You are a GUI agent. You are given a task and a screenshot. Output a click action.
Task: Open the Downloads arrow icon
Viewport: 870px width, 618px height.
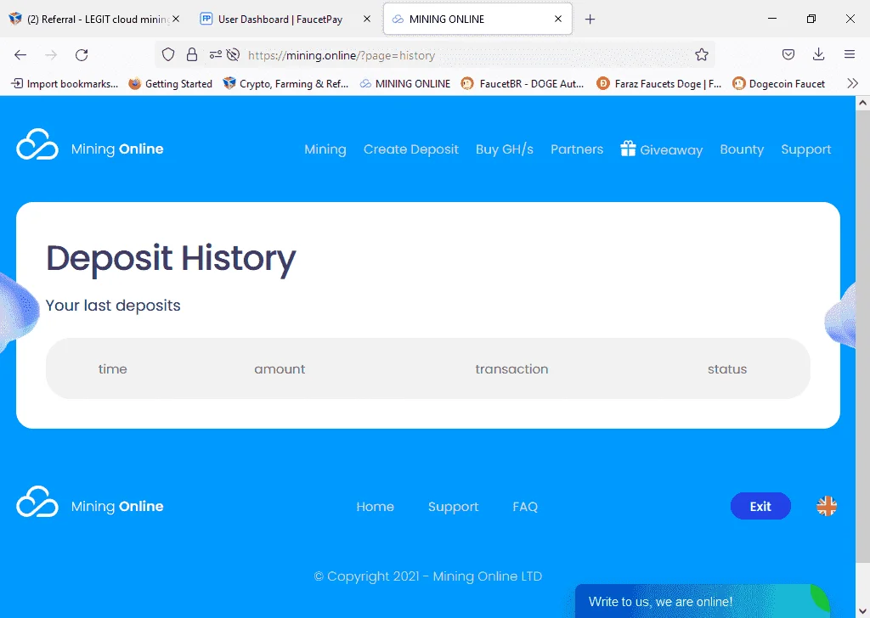click(x=818, y=54)
